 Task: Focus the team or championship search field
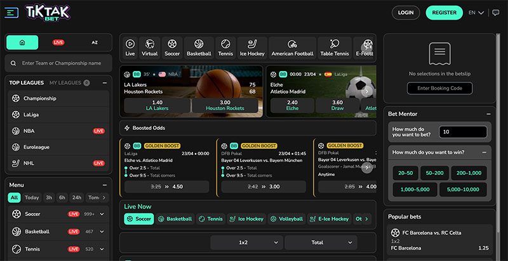58,63
